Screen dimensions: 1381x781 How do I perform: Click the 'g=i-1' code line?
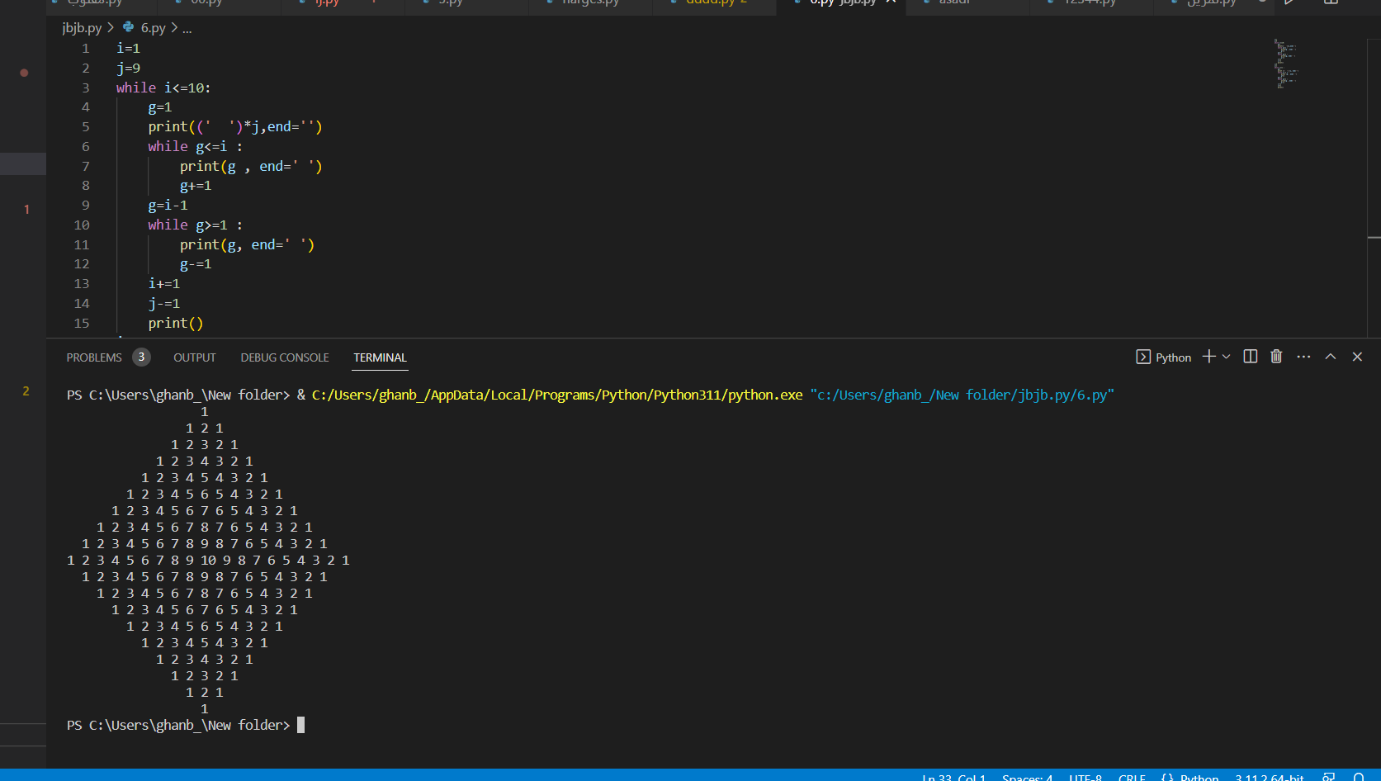pos(168,206)
